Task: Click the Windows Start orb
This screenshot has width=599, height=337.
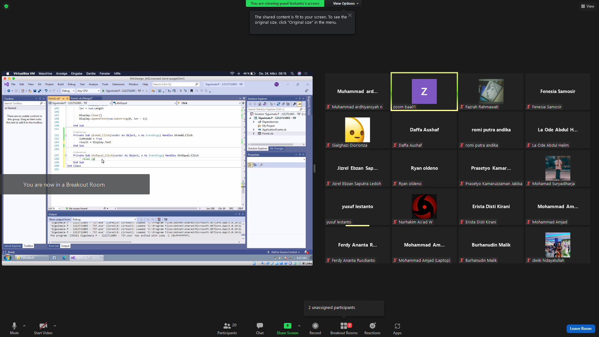Action: (7, 258)
